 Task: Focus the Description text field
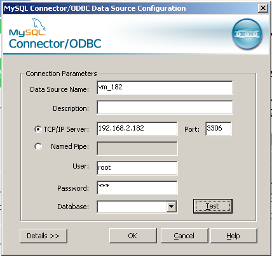[165, 107]
